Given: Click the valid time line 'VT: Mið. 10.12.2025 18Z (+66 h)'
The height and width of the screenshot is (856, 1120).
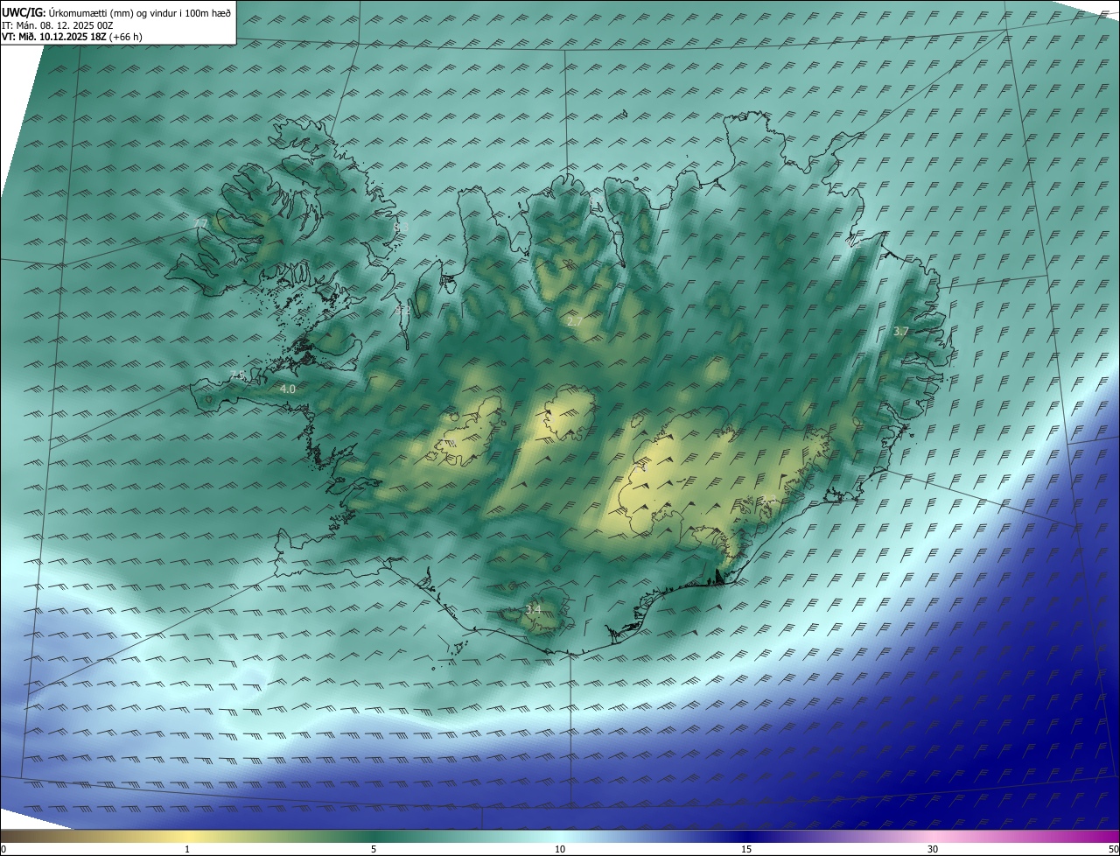Looking at the screenshot, I should [x=73, y=37].
